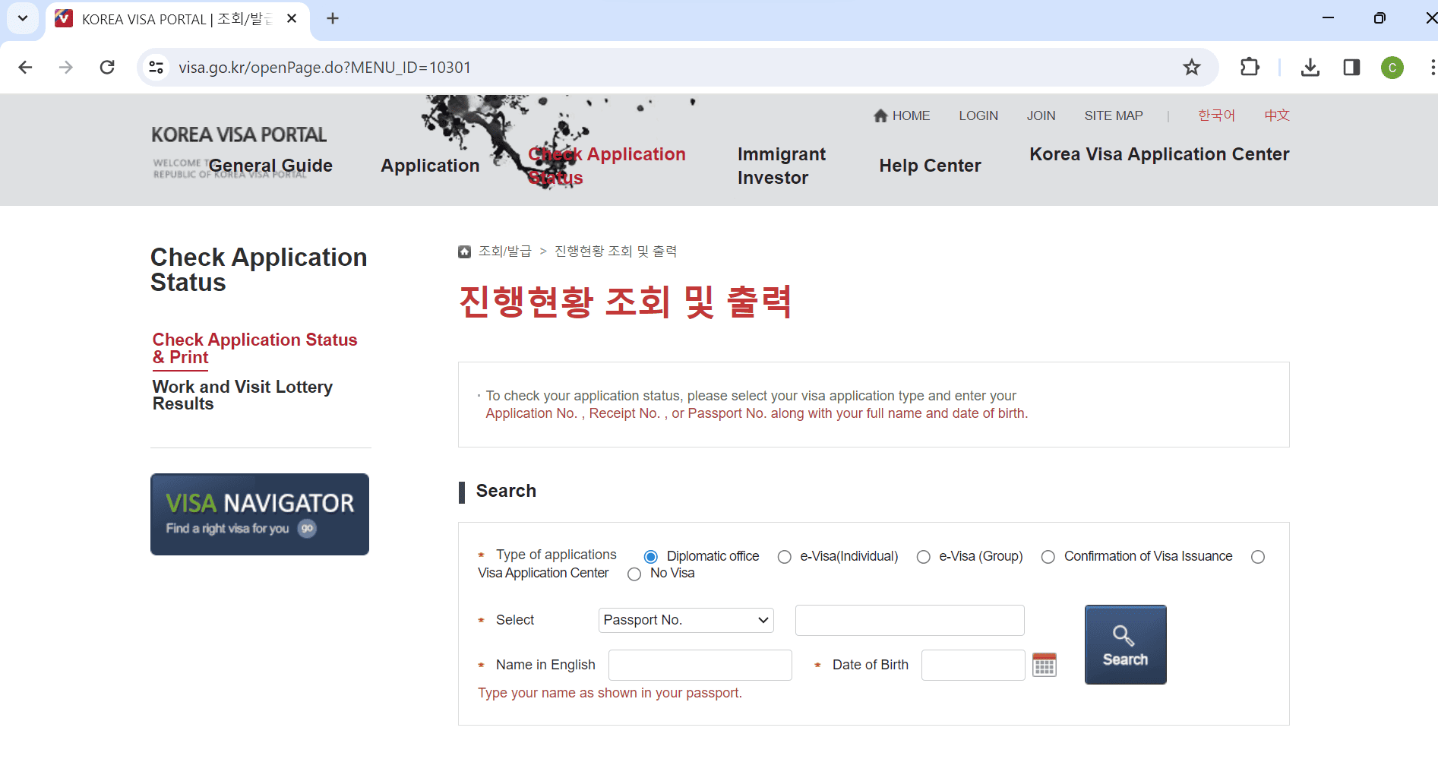Open Check Application Status & Print link
This screenshot has height=759, width=1438.
[x=254, y=348]
